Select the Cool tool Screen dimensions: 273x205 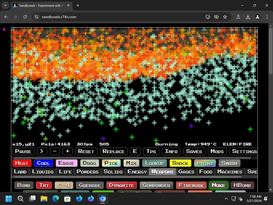[x=43, y=163]
